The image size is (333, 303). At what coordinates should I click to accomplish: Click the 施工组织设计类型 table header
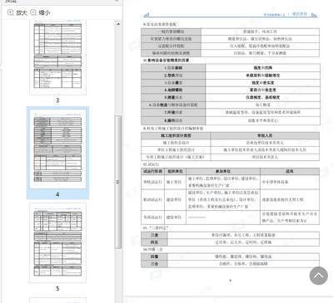[176, 135]
